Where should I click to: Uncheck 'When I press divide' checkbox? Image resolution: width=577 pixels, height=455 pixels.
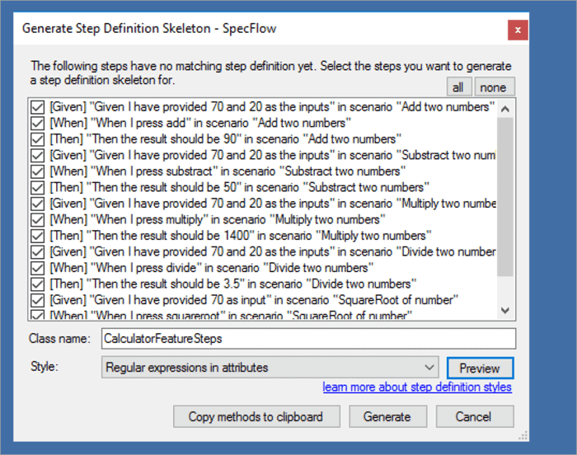[x=38, y=269]
